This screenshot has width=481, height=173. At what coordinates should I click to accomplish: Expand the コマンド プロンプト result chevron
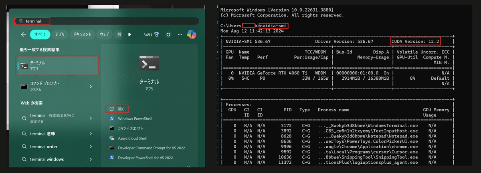click(x=91, y=86)
